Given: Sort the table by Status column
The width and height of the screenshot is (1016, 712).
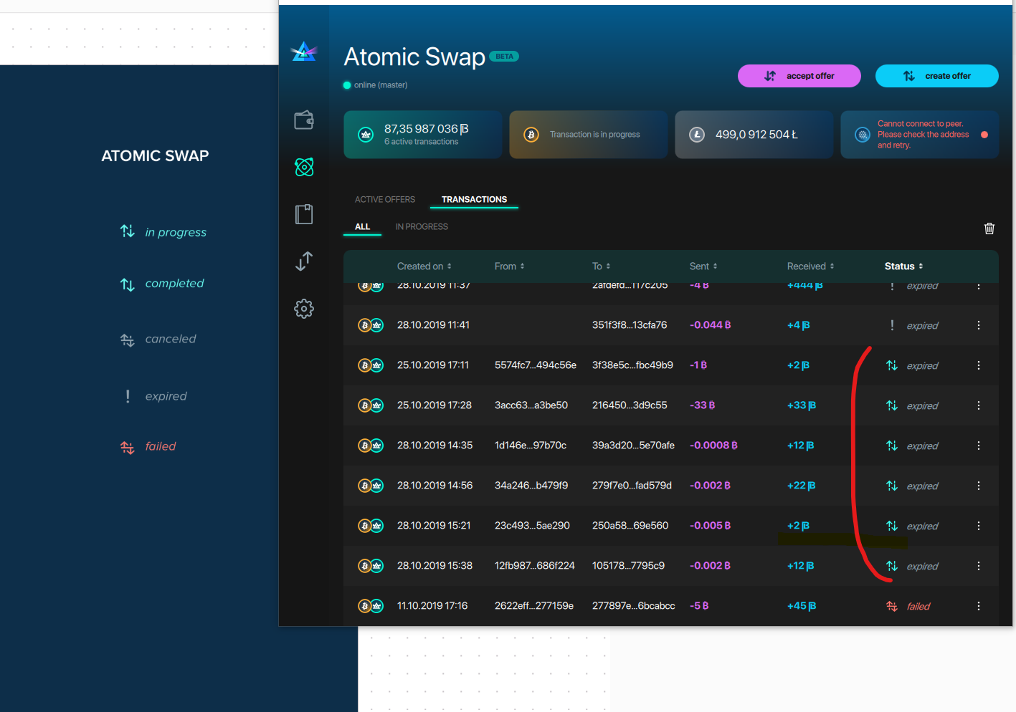Looking at the screenshot, I should (903, 266).
